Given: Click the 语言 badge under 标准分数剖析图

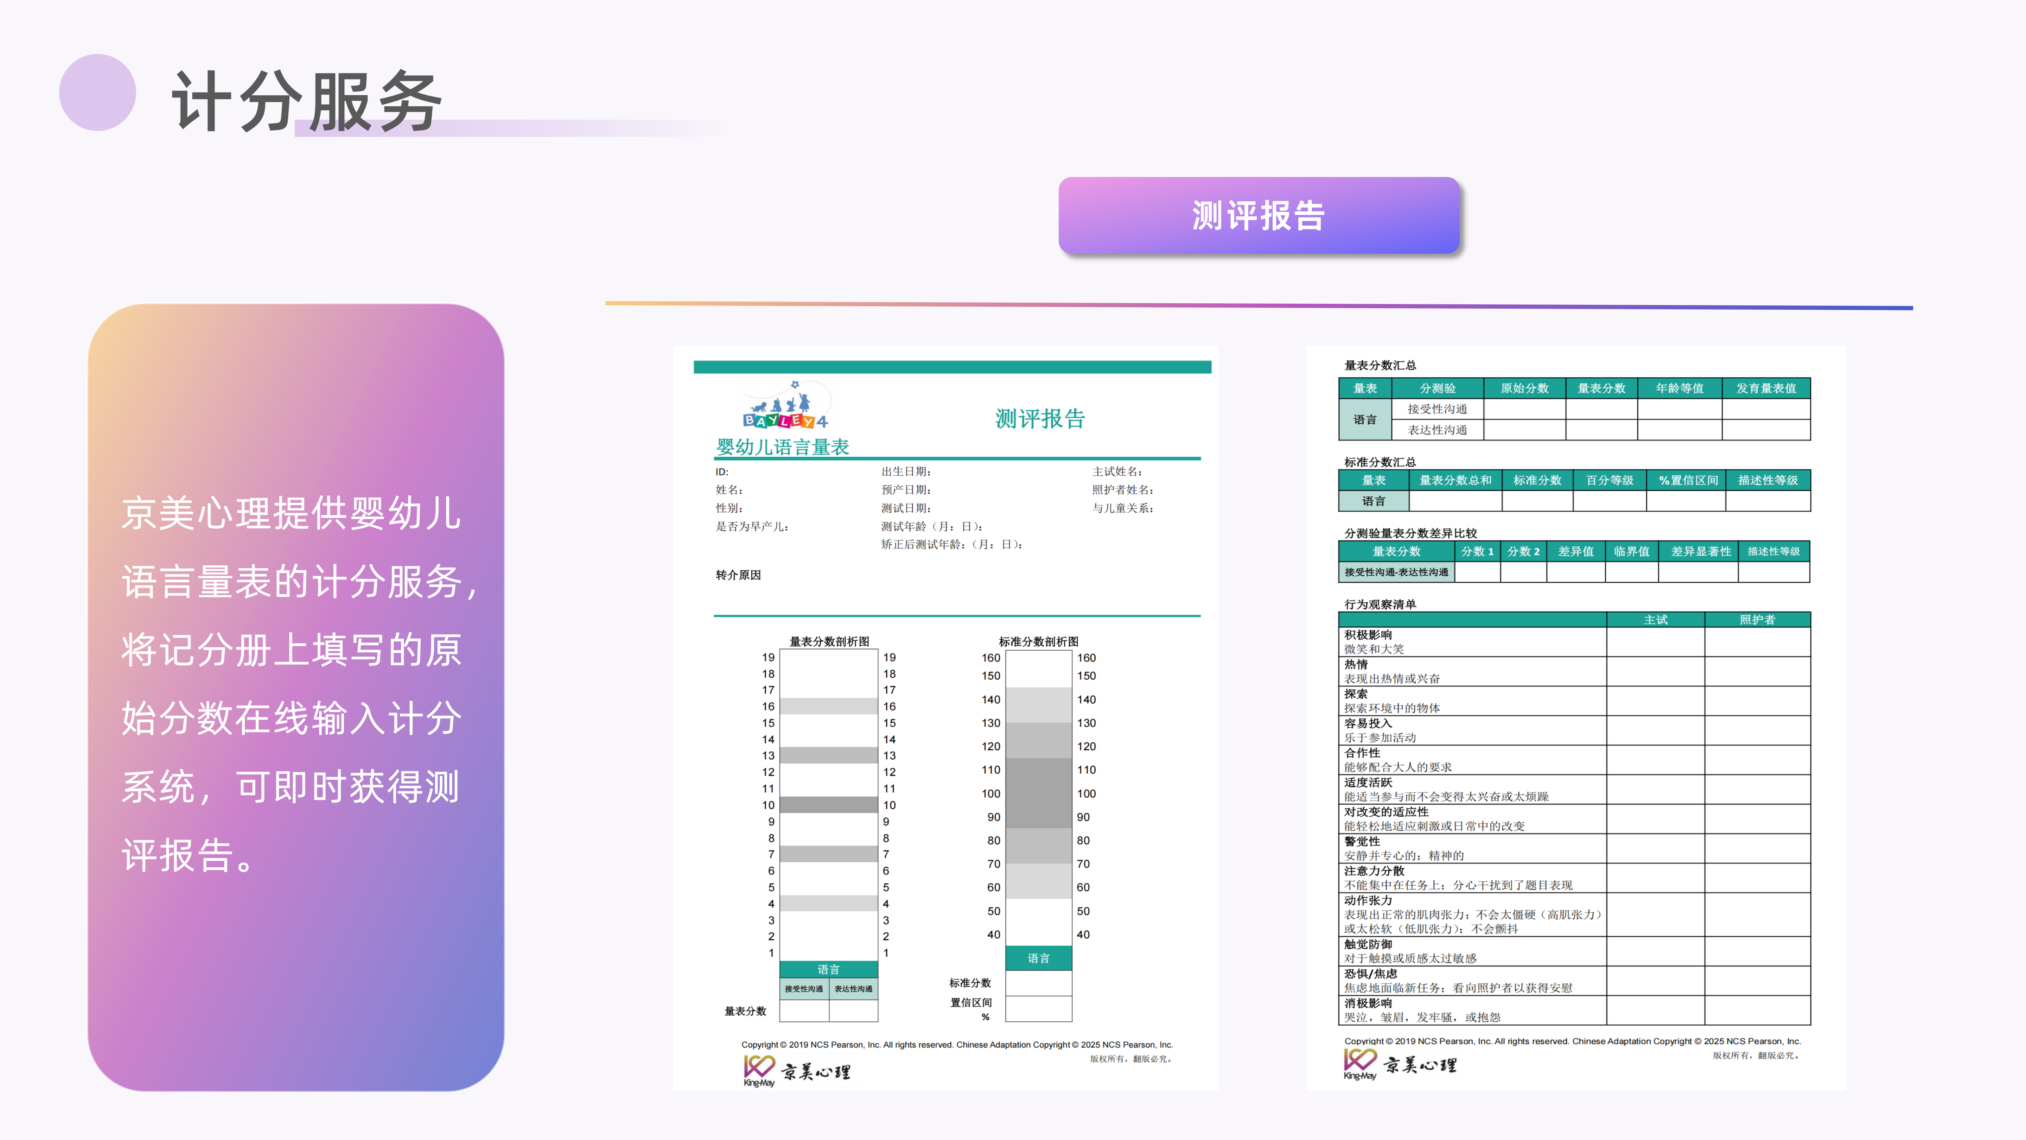Looking at the screenshot, I should pos(1040,958).
